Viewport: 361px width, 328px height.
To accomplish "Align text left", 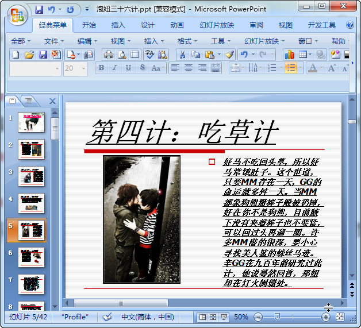I will (175, 68).
